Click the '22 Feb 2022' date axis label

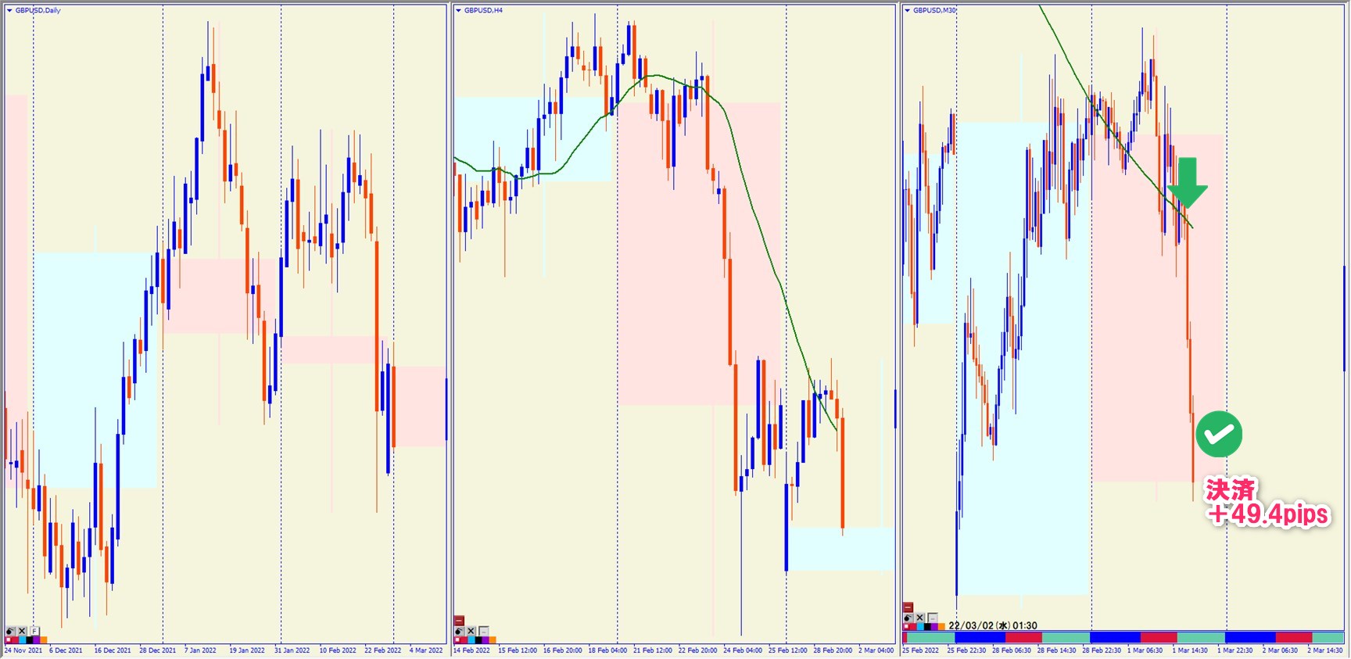(382, 650)
